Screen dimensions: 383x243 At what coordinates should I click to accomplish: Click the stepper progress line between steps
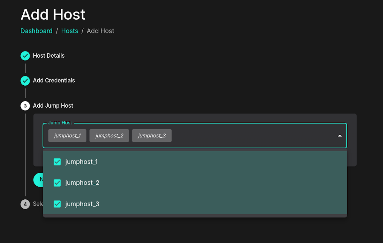(x=25, y=68)
